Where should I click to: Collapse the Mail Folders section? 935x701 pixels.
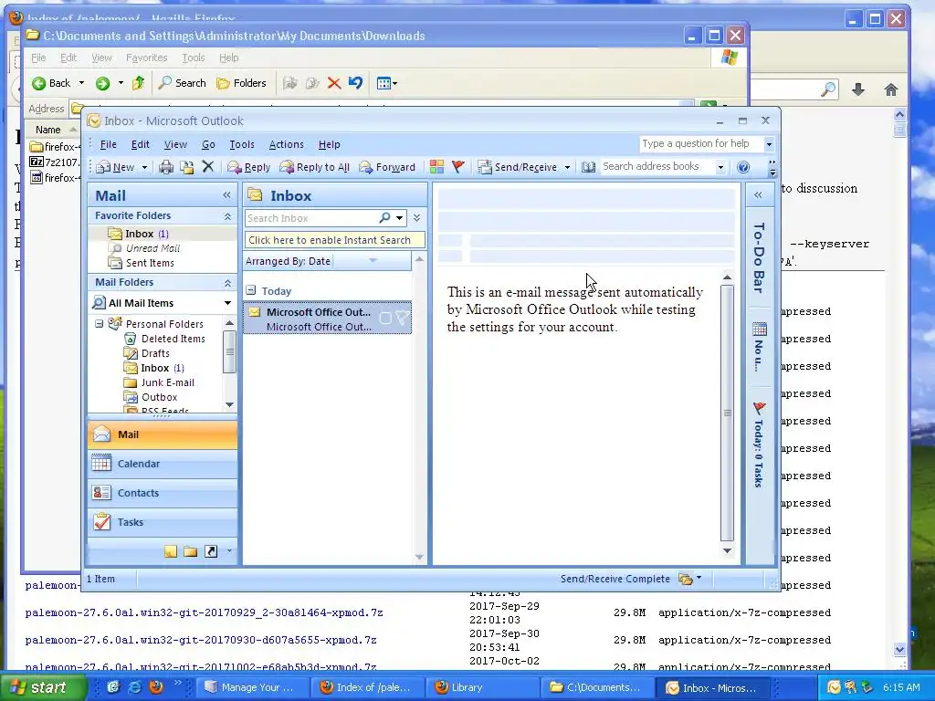[x=227, y=283]
